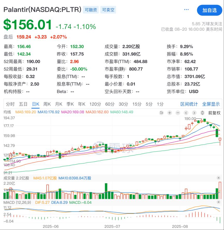The image size is (224, 230).
Task: Select the 月K monthly chart tab
Action: 59,104
